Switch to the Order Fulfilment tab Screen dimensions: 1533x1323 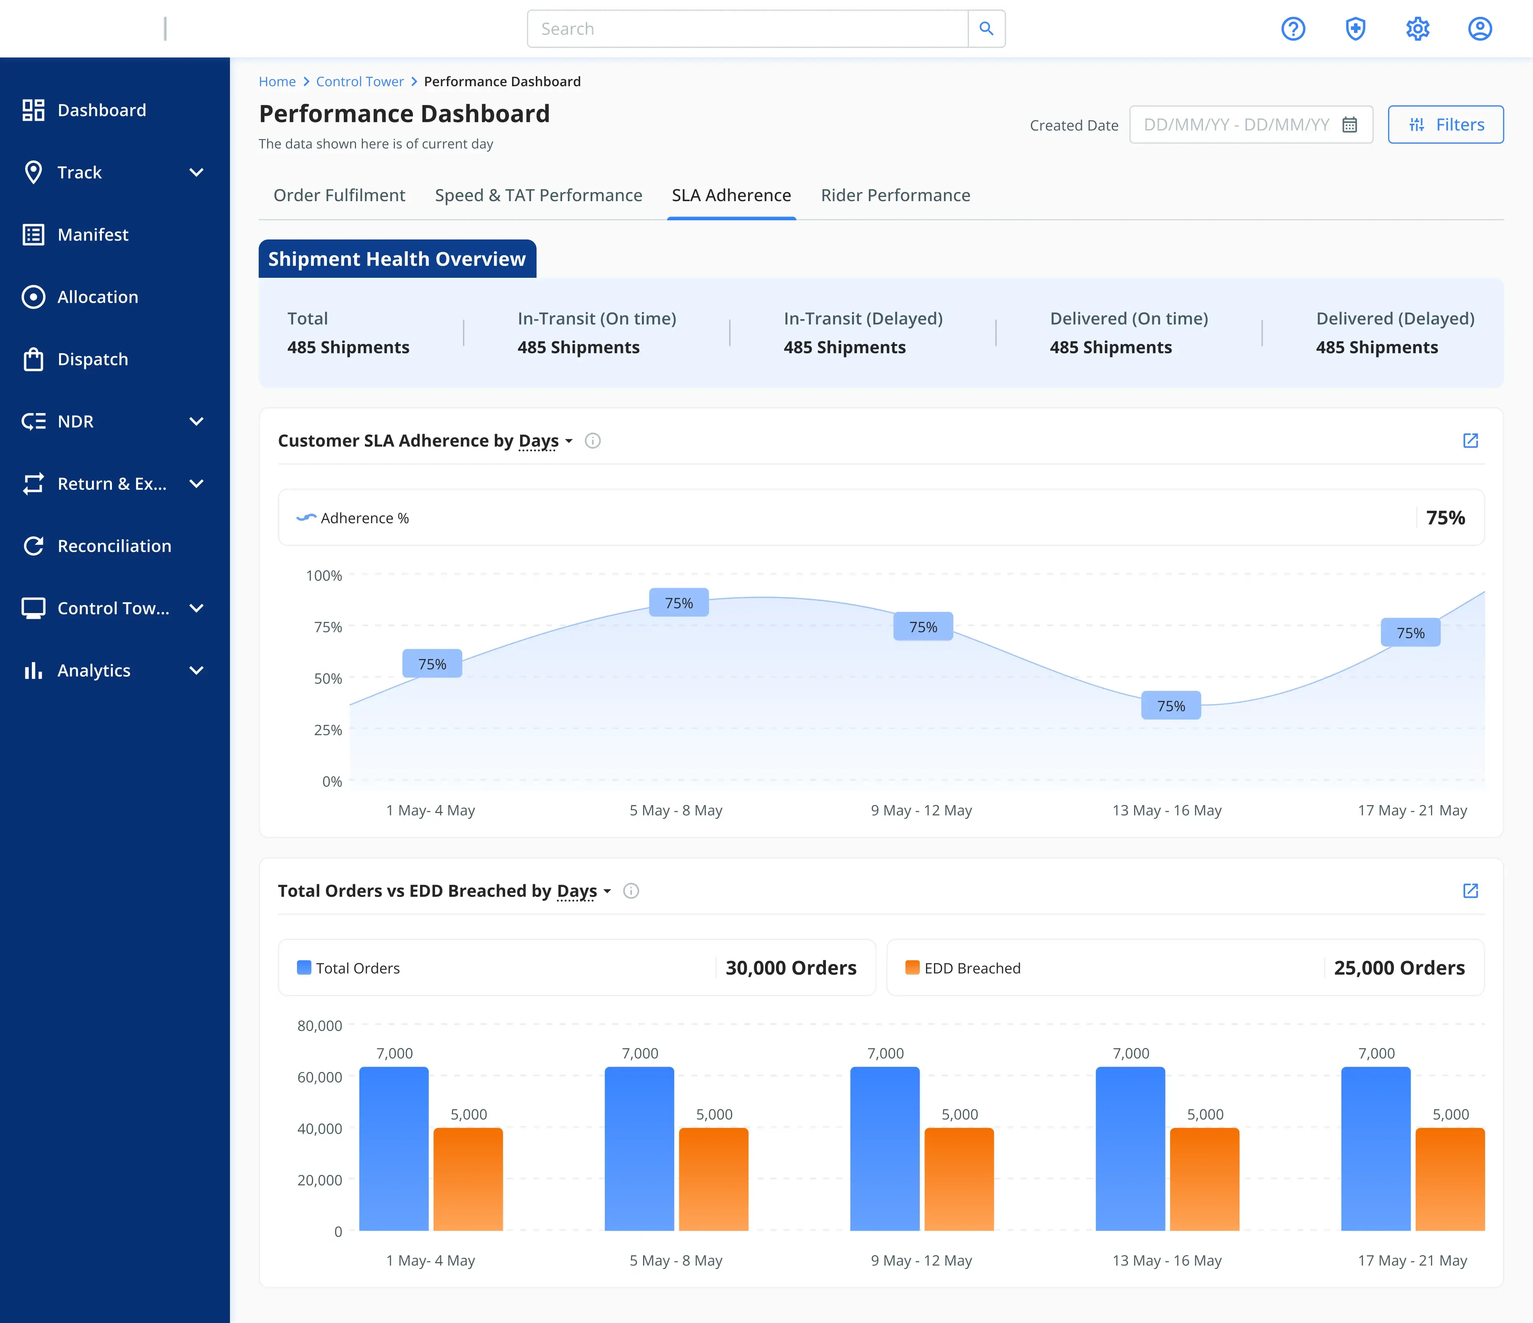[339, 195]
